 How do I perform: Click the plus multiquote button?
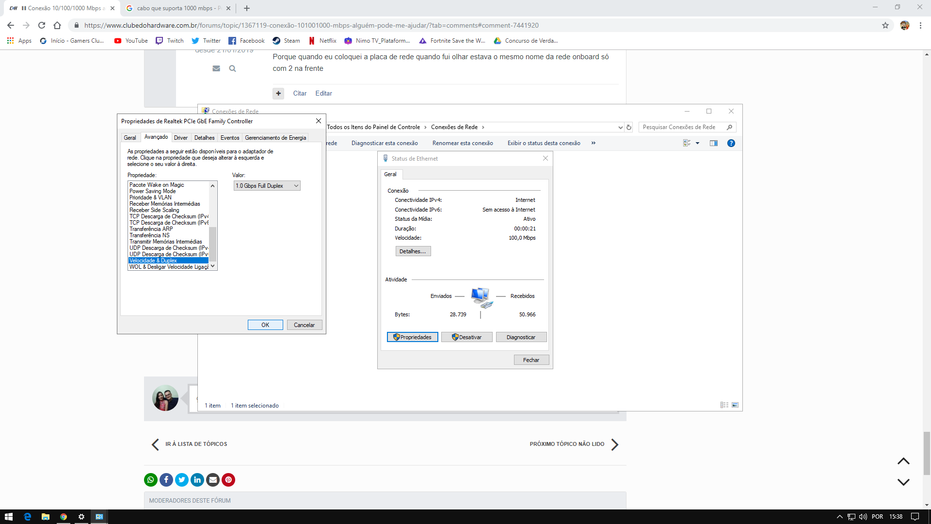(278, 93)
